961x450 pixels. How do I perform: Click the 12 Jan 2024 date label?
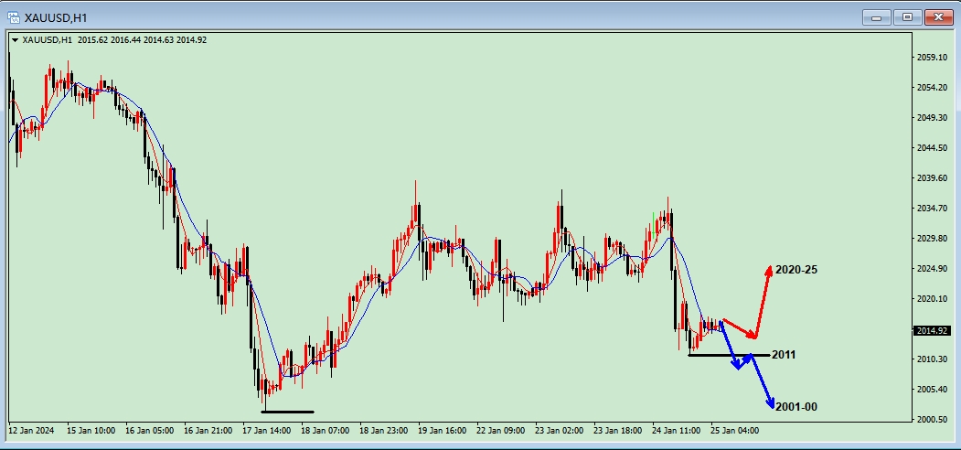coord(32,431)
